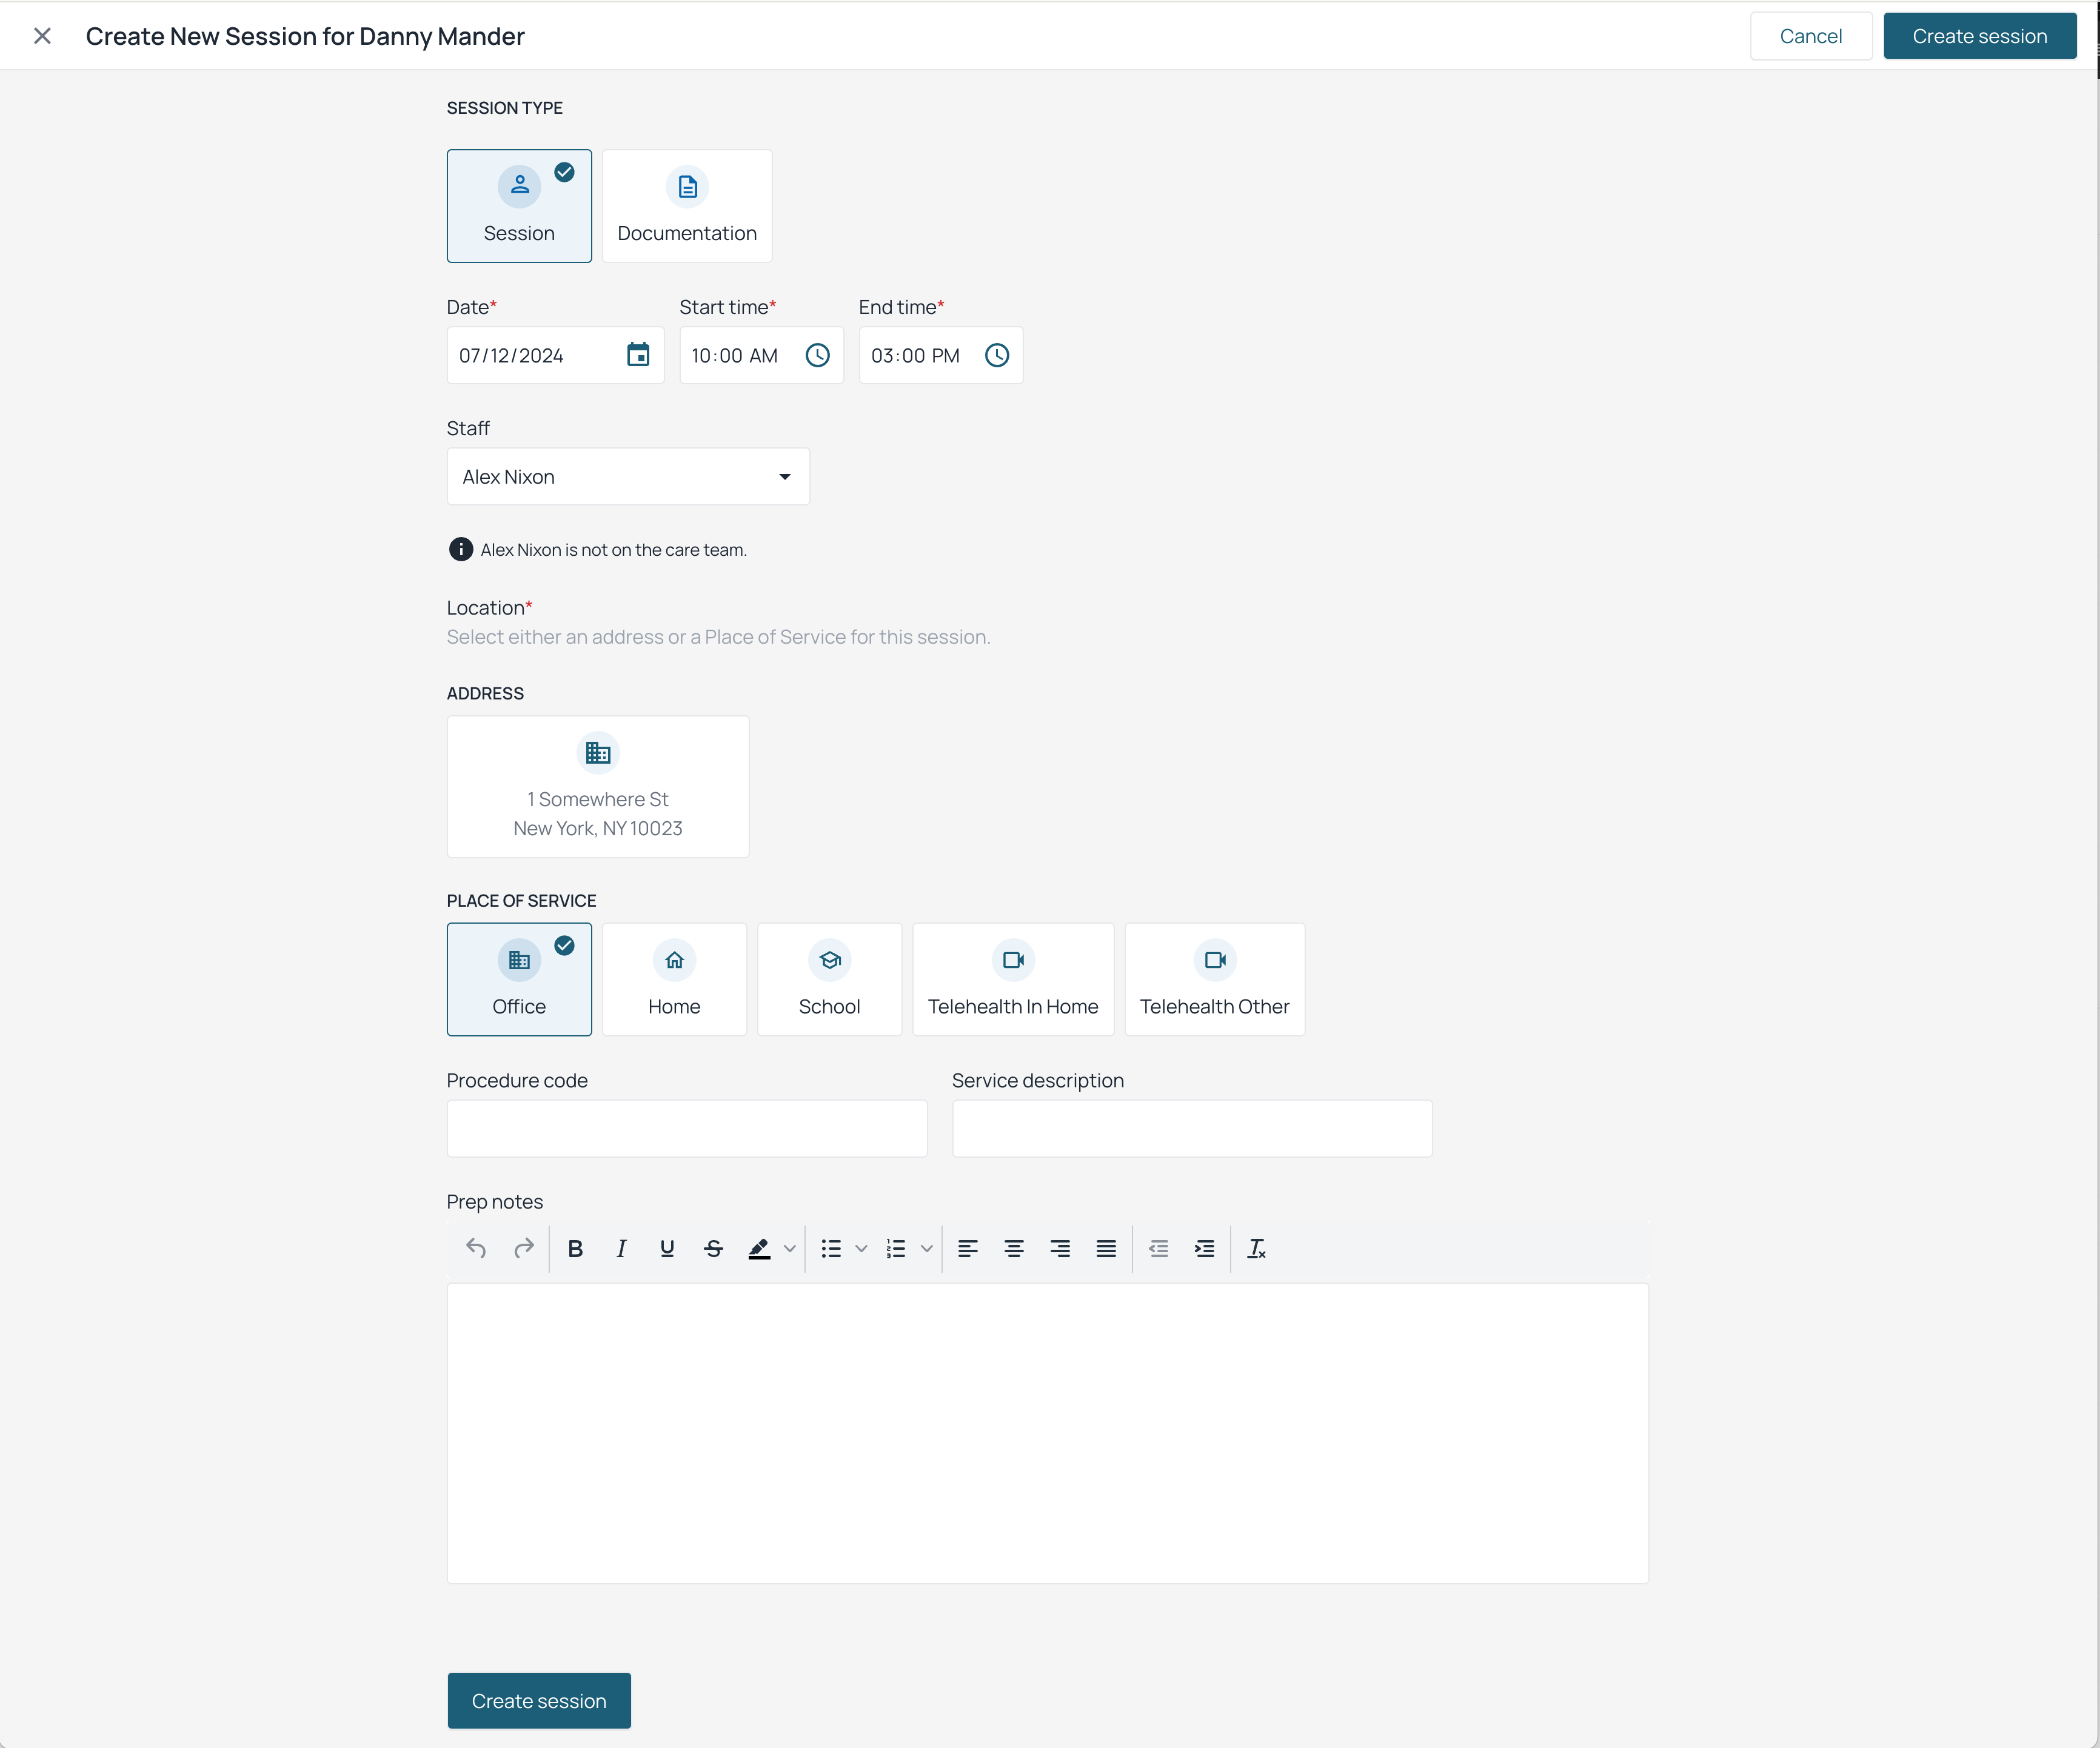Click the End time field 03:00 PM
This screenshot has width=2100, height=1748.
tap(940, 355)
